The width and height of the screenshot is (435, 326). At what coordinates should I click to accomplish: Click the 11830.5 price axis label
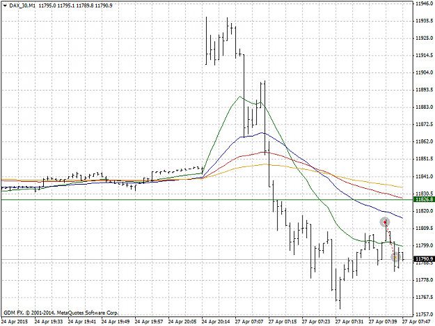424,194
